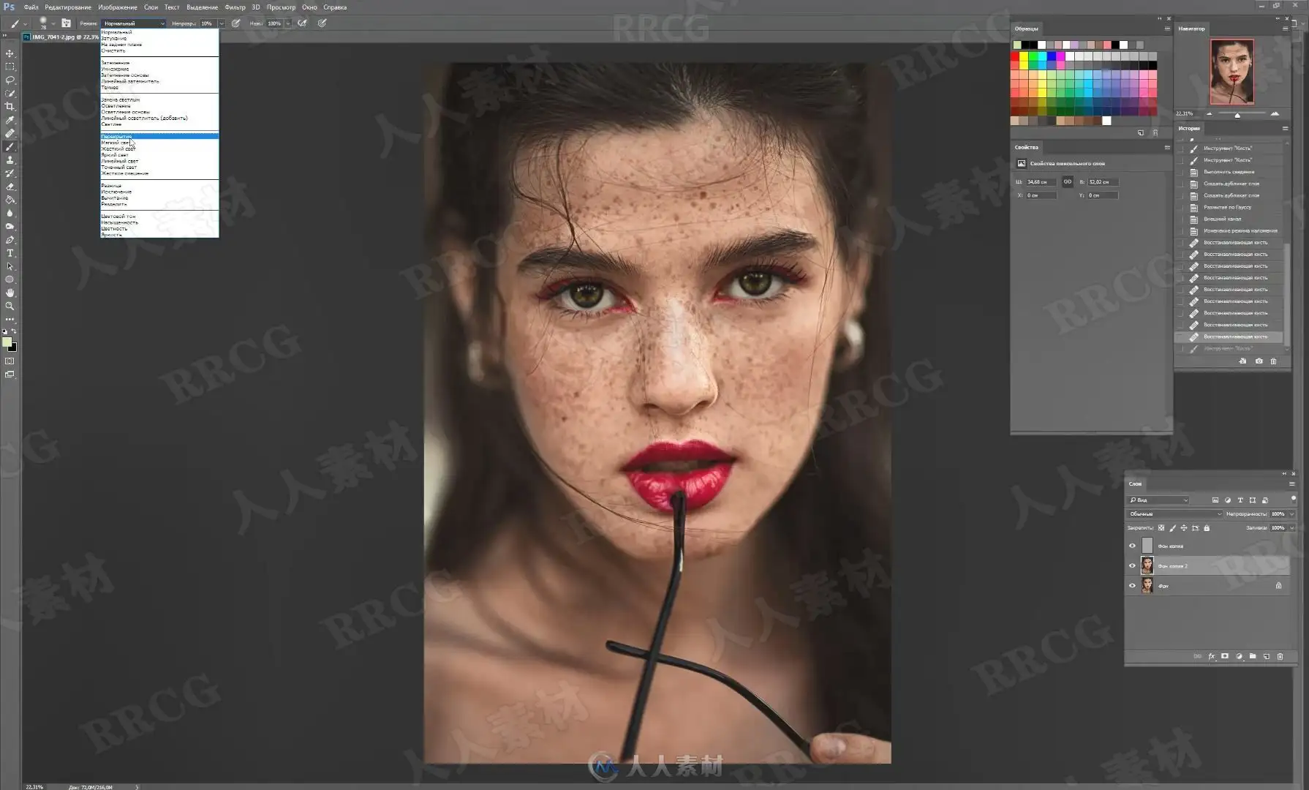Select the Lasso tool

(x=10, y=80)
